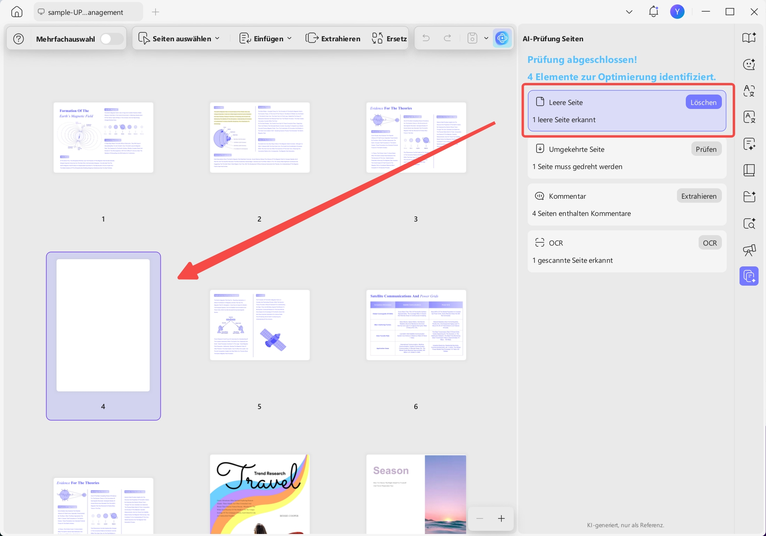Select the Season page thumbnail

coord(416,494)
